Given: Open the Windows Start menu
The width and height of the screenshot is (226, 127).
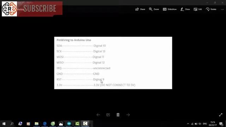Looking at the screenshot, I should click(x=4, y=124).
